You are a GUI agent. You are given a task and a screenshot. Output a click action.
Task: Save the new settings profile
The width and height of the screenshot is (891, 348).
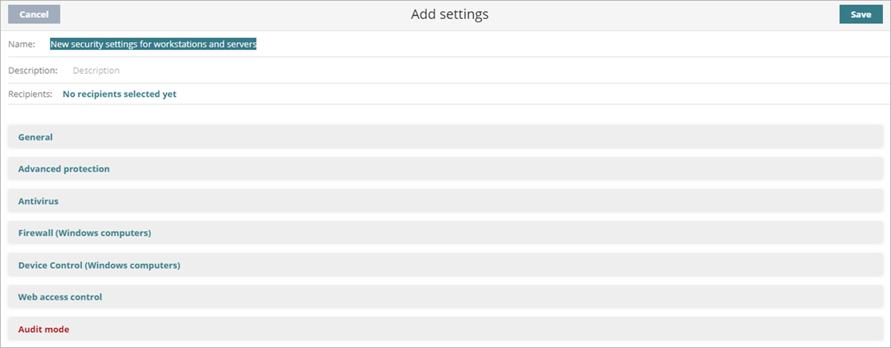(860, 14)
